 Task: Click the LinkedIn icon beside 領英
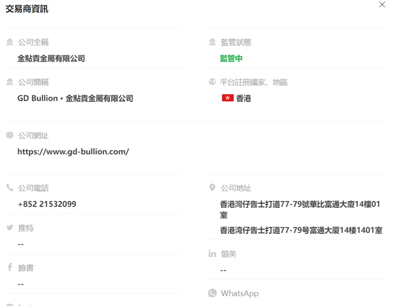[212, 254]
